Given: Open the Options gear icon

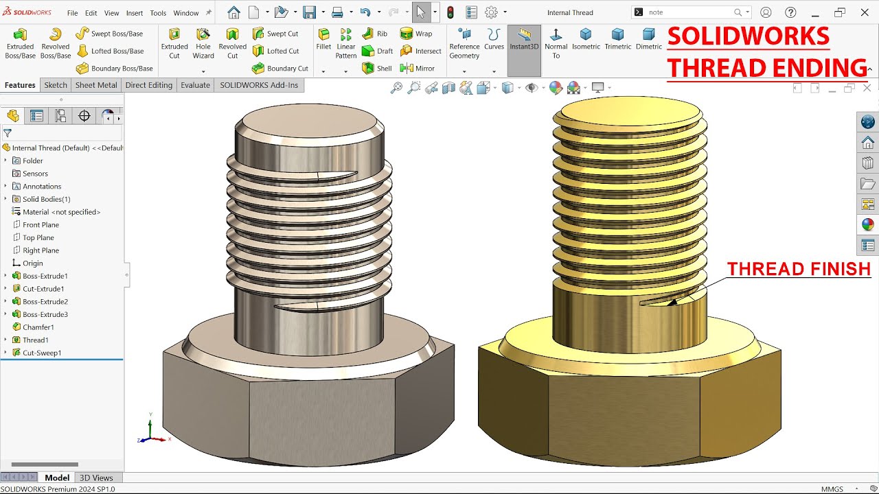Looking at the screenshot, I should [491, 12].
